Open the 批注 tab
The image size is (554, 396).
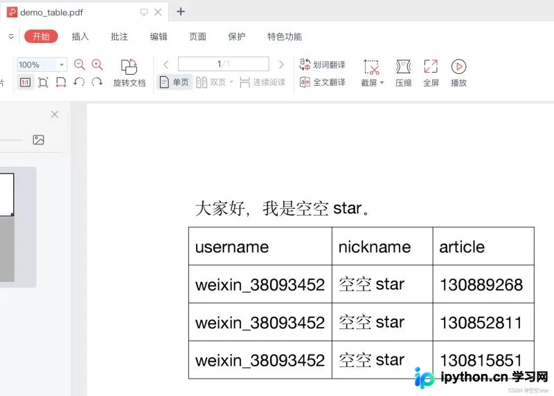(119, 37)
